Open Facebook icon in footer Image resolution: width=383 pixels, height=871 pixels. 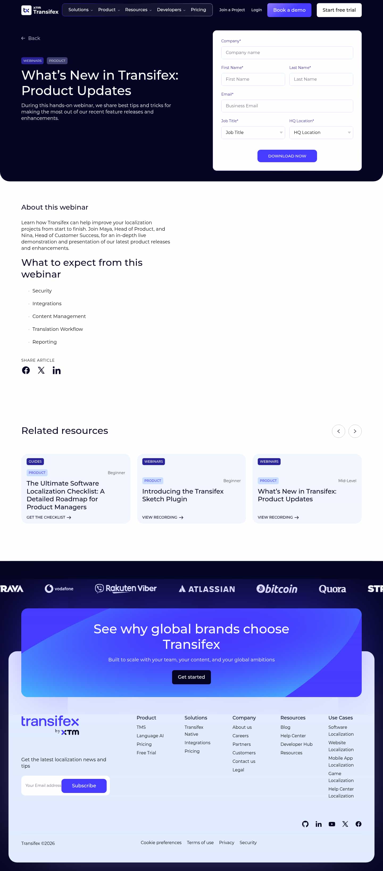[x=358, y=824]
